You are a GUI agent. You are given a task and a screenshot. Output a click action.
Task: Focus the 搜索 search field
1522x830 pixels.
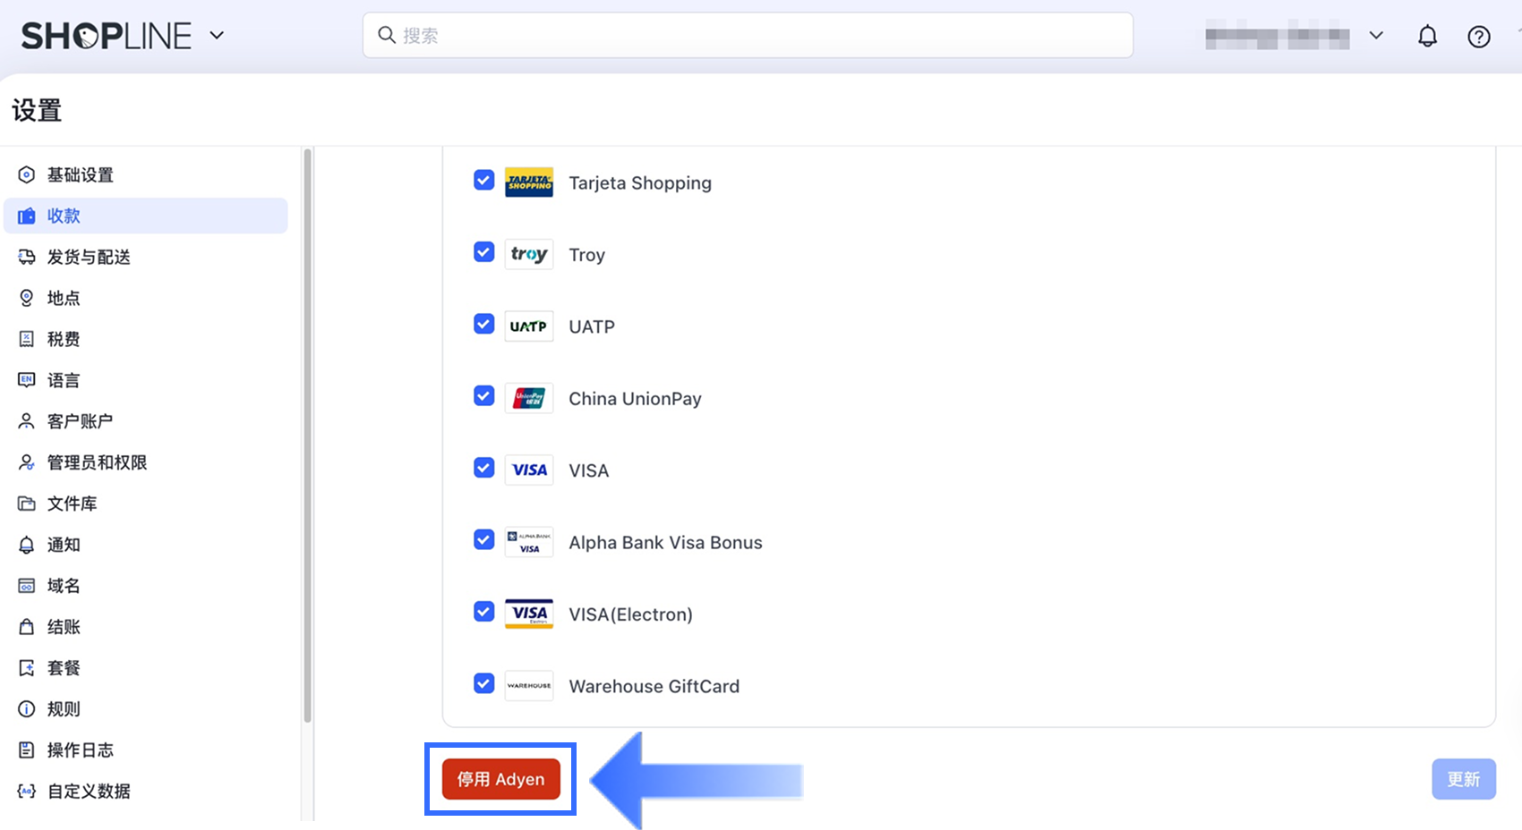(748, 35)
